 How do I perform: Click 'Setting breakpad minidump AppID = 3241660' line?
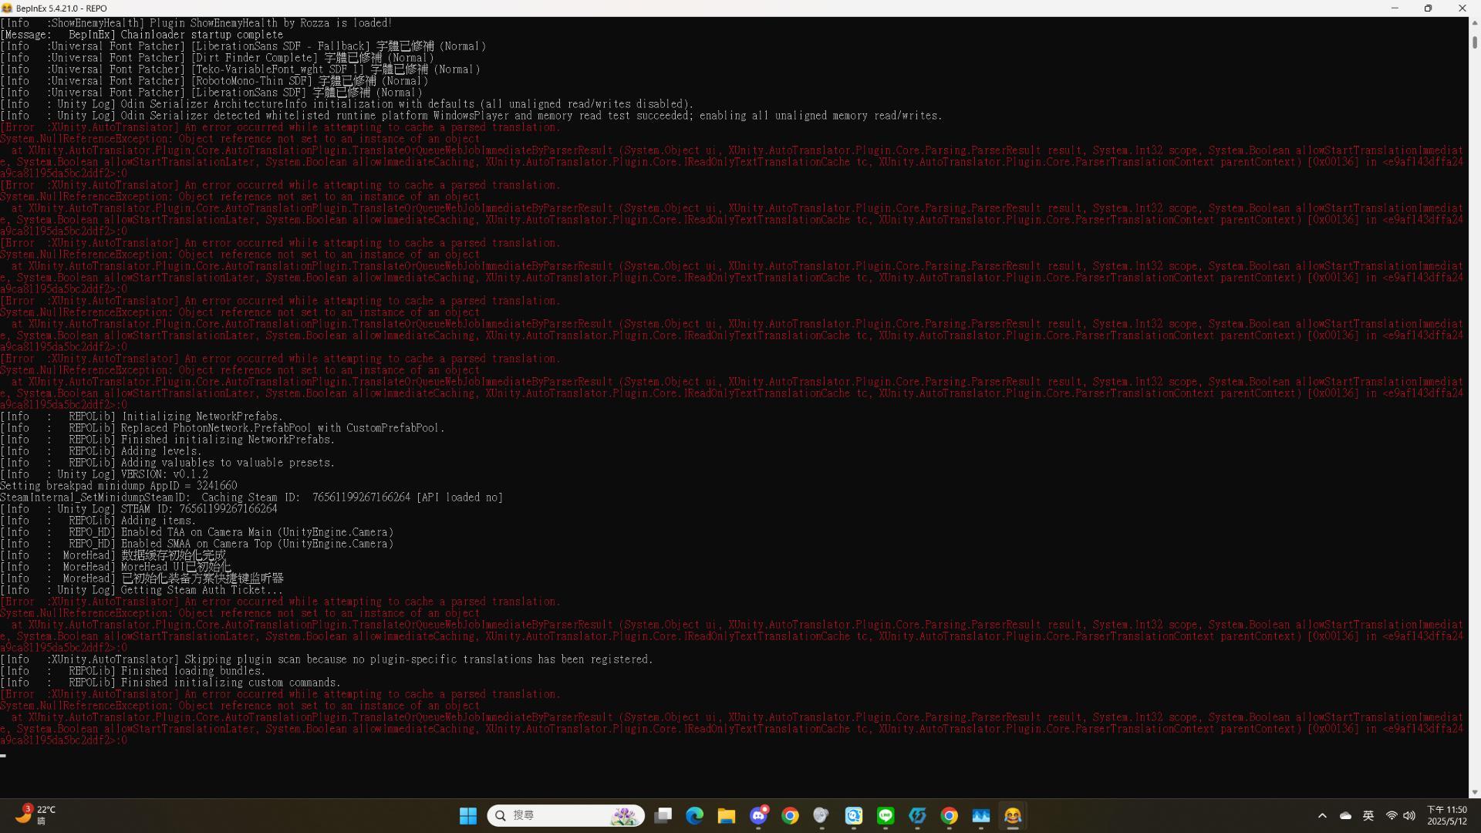(119, 486)
